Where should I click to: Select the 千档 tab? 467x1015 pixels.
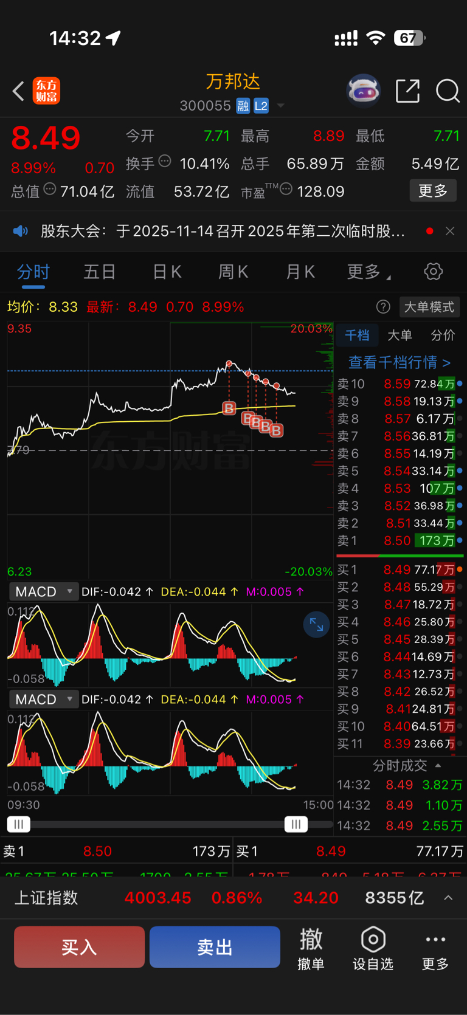[357, 335]
